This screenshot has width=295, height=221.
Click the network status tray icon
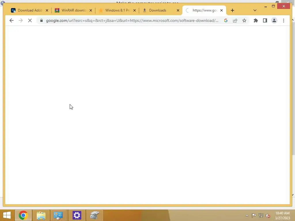click(x=261, y=215)
